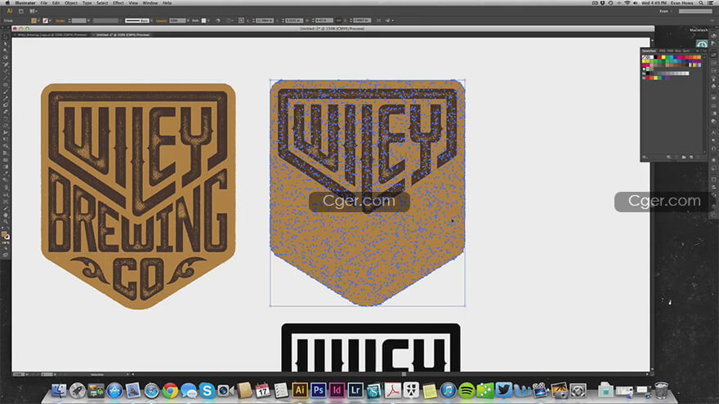
Task: Open Messages from the Dock
Action: click(189, 391)
